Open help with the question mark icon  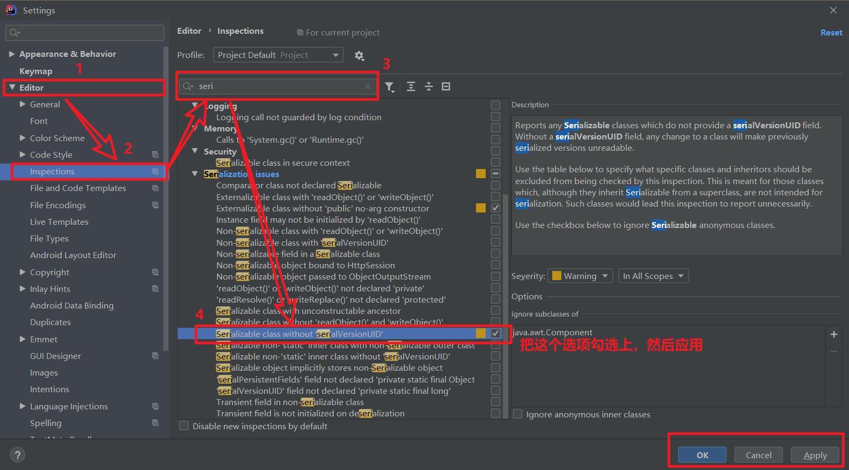(18, 455)
